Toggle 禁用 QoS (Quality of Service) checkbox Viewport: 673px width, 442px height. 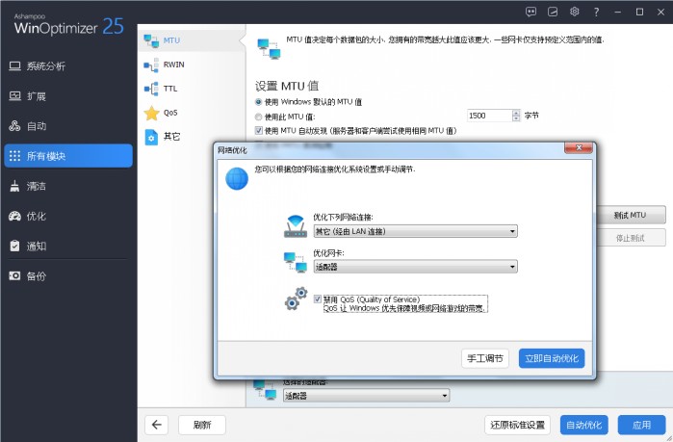[318, 299]
